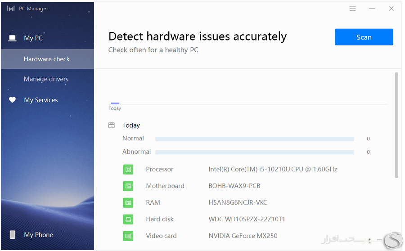Select Hardware check in sidebar

(x=48, y=59)
